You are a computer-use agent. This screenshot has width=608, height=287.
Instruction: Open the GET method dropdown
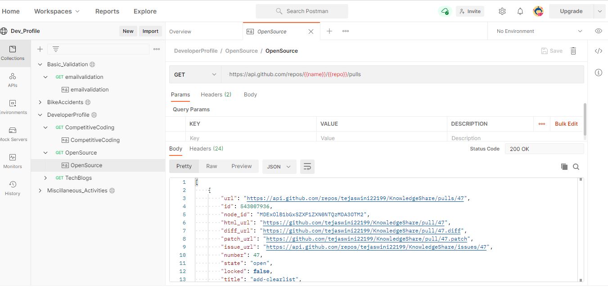click(195, 74)
